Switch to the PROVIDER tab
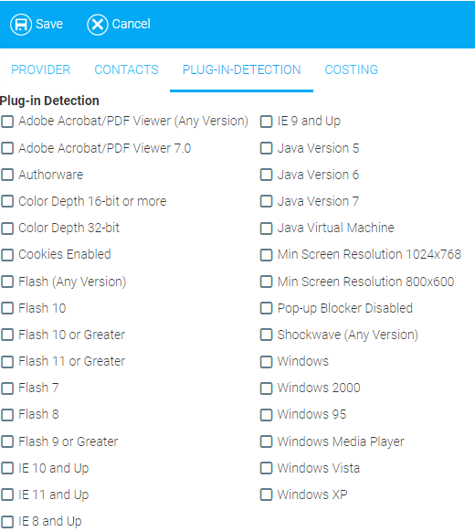The image size is (475, 532). pyautogui.click(x=41, y=69)
